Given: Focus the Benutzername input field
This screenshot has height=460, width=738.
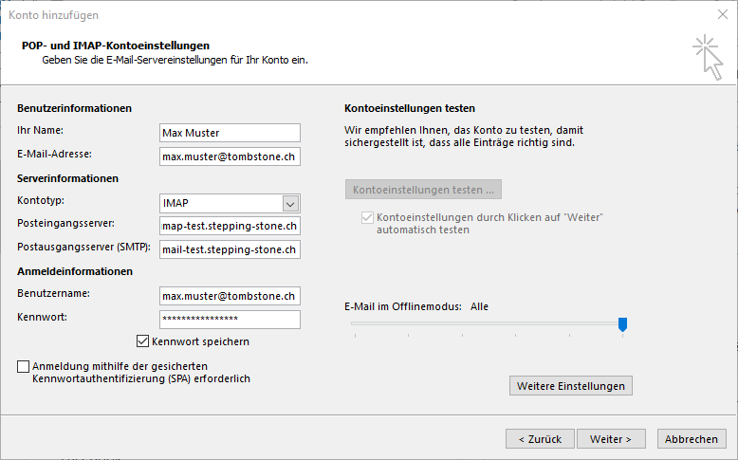Looking at the screenshot, I should pos(230,296).
